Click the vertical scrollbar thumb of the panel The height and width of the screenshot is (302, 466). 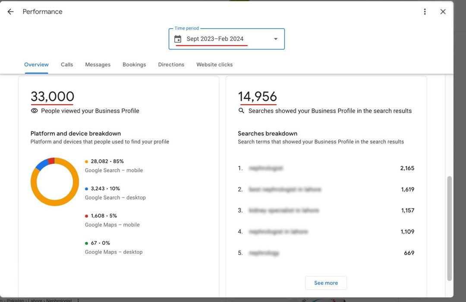pos(449,229)
